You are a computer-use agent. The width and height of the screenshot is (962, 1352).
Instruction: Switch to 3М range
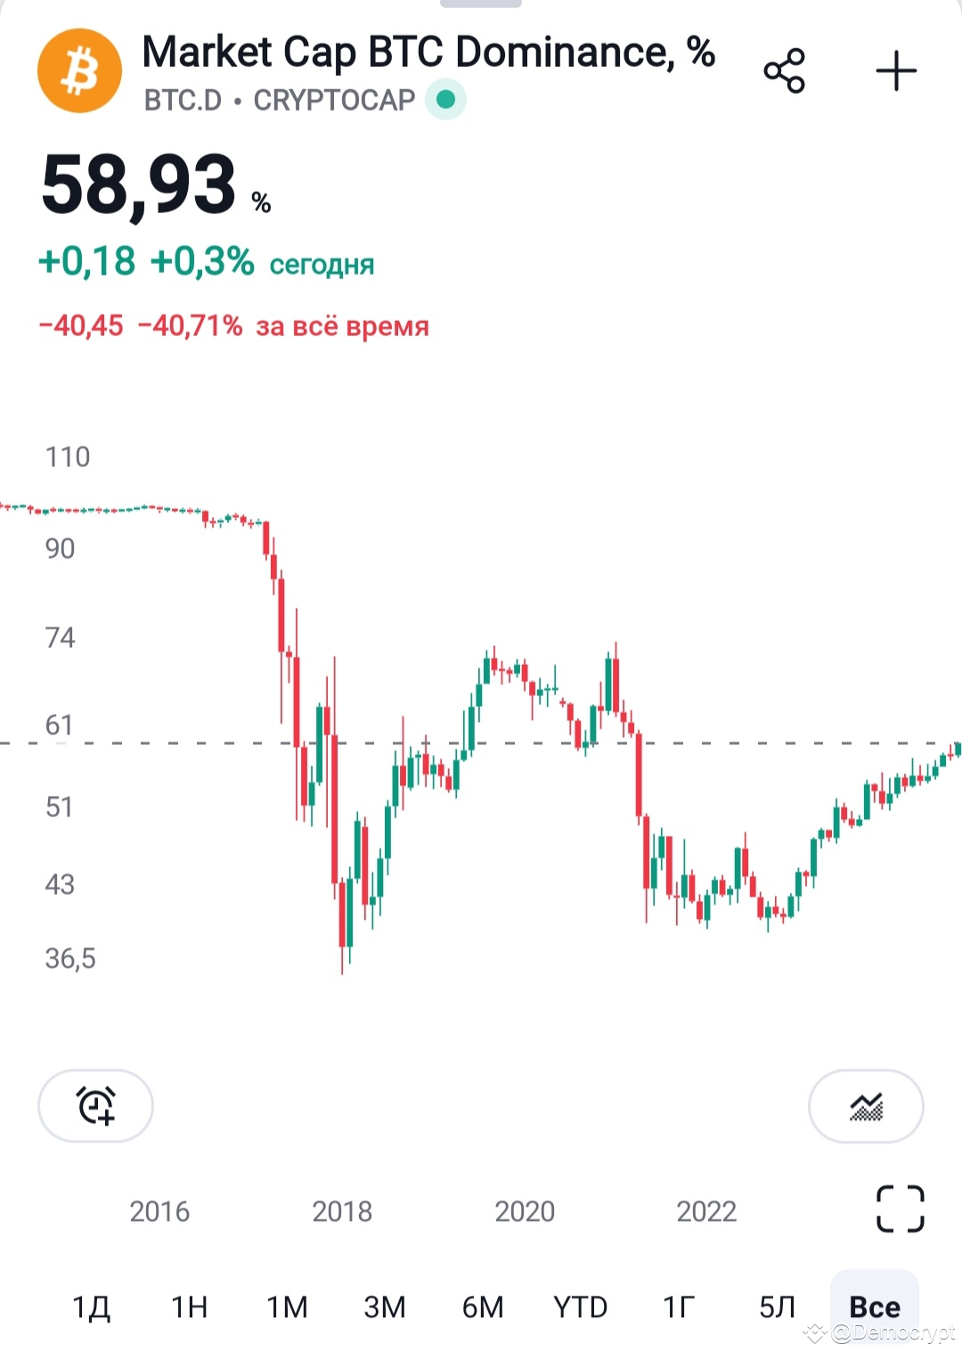click(x=385, y=1307)
